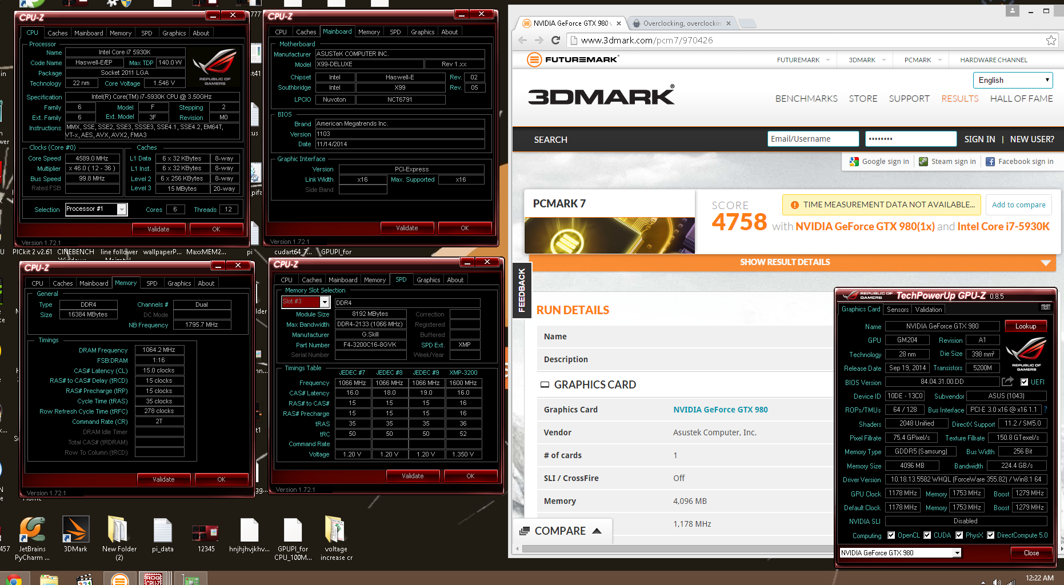The height and width of the screenshot is (585, 1064).
Task: Expand the FUTUREMARK top menu dropdown
Action: 827,60
